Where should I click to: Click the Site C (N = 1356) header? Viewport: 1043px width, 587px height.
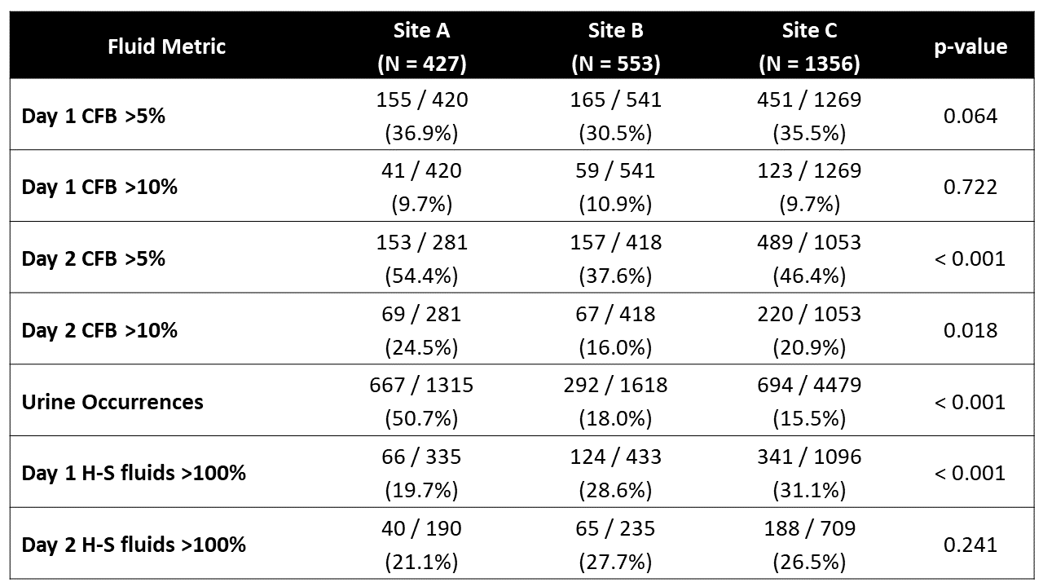pos(809,46)
